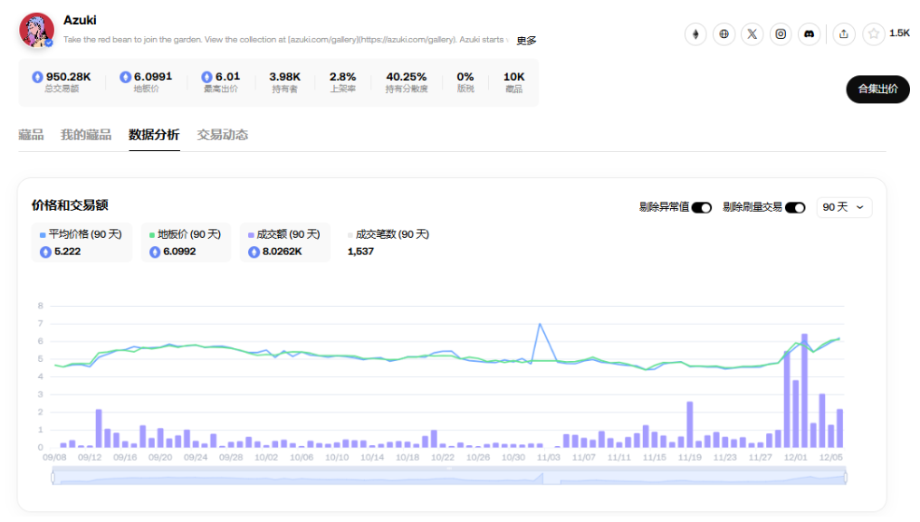Star the collection via the 1.5K favorite icon
The image size is (920, 522).
pos(873,33)
